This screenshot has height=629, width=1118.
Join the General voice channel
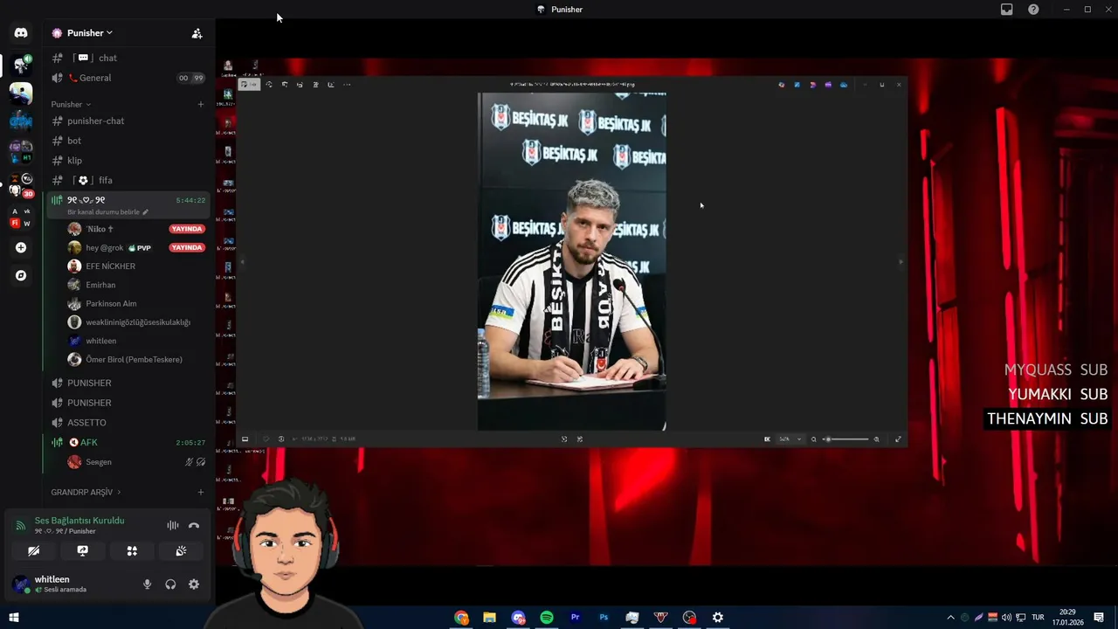coord(128,78)
